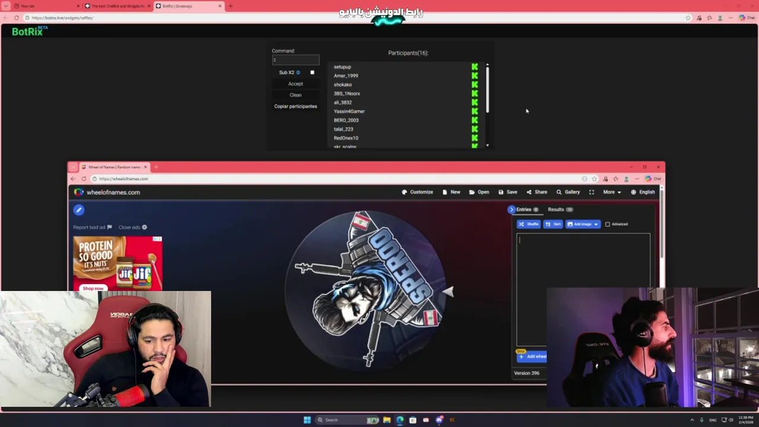Reload the BotRix page
This screenshot has height=427, width=759.
(16, 18)
